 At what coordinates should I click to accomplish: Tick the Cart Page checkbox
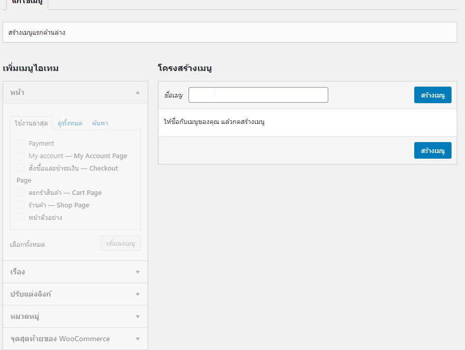point(21,192)
